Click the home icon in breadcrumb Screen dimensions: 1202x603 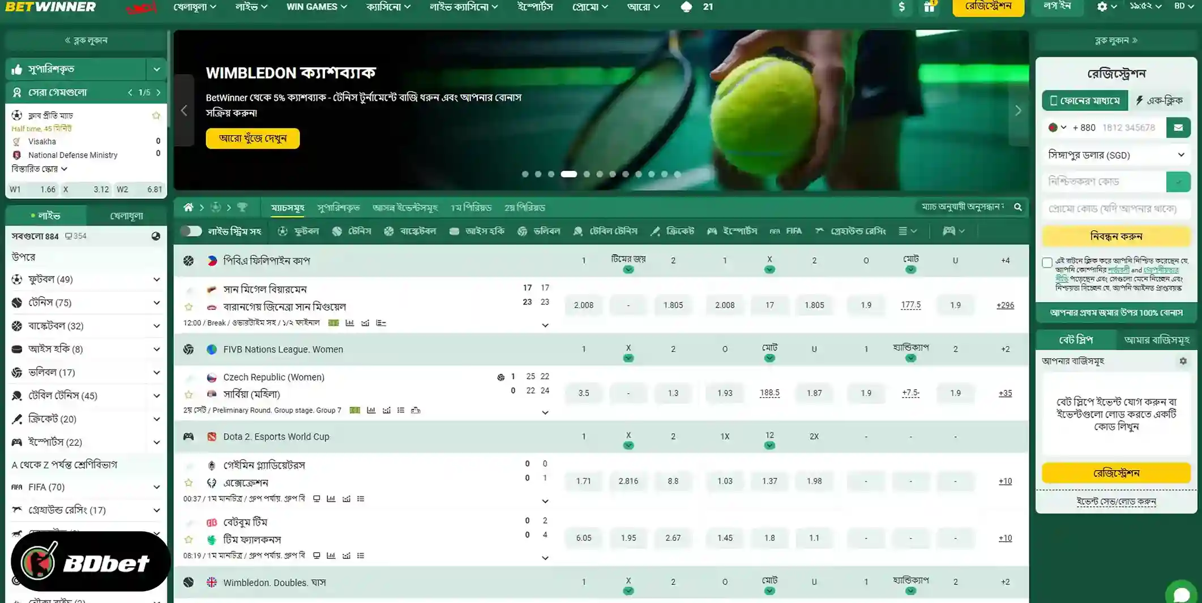click(189, 208)
